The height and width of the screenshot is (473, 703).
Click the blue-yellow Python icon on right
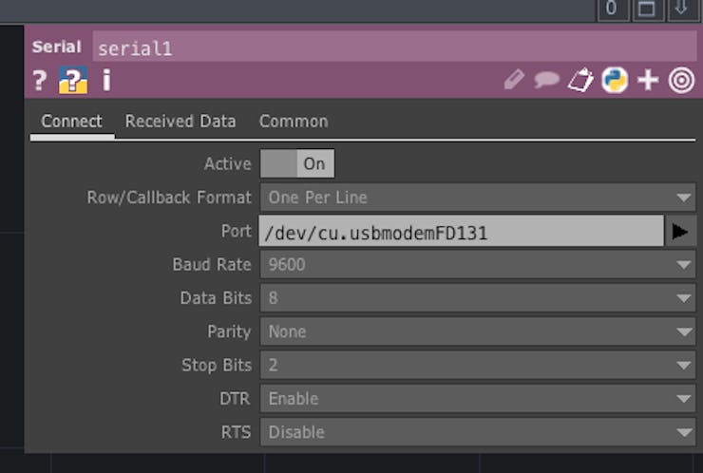point(615,81)
